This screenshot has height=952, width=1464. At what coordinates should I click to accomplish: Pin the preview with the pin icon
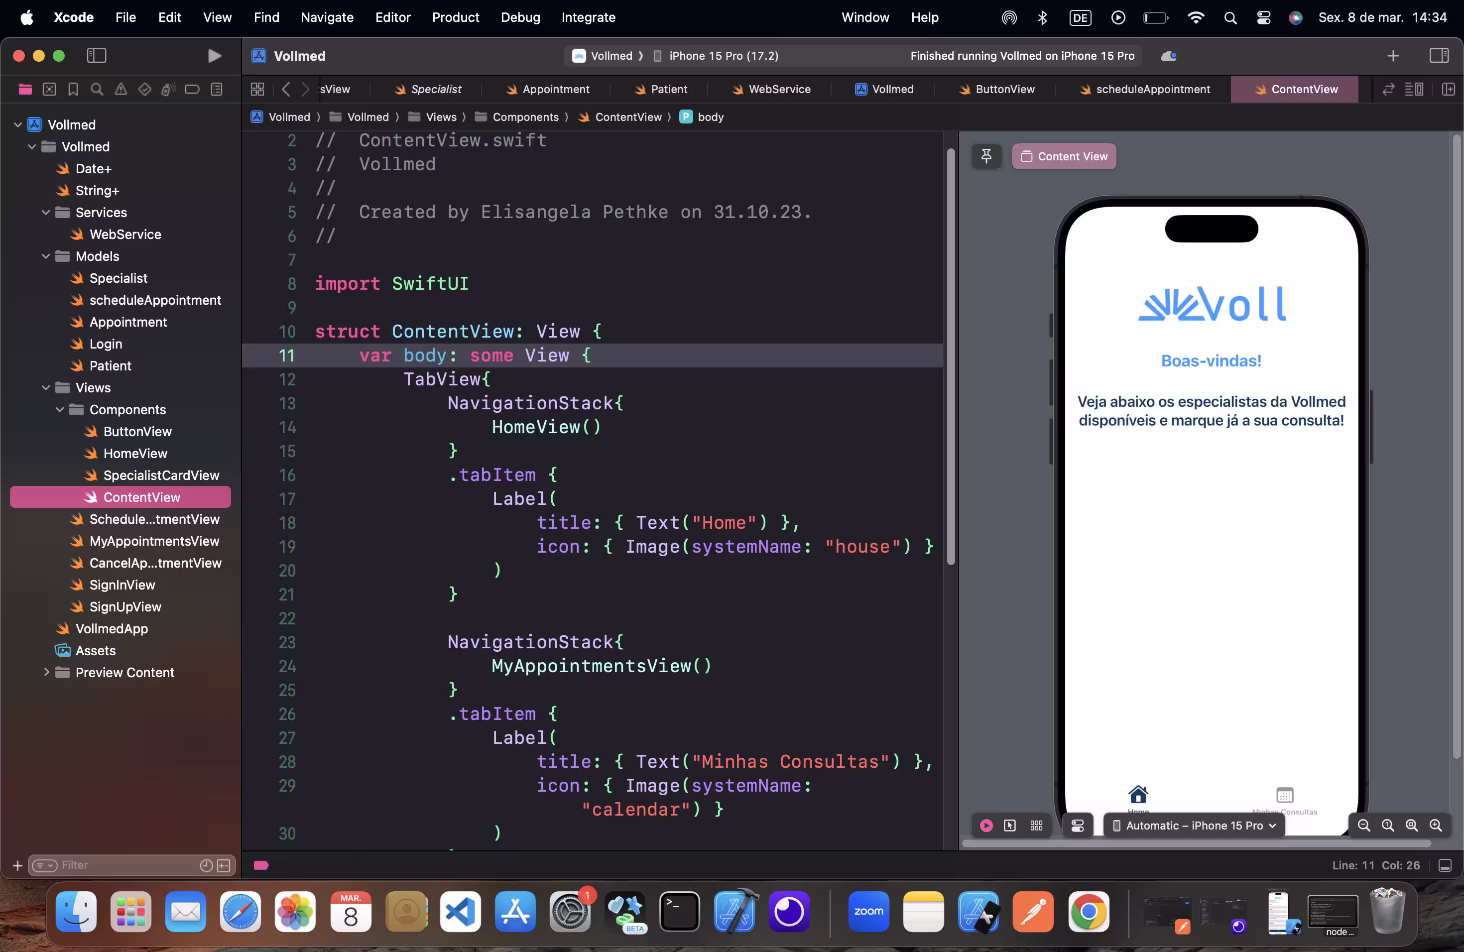(986, 156)
